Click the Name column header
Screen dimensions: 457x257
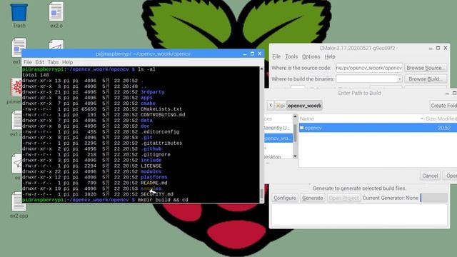pyautogui.click(x=307, y=119)
